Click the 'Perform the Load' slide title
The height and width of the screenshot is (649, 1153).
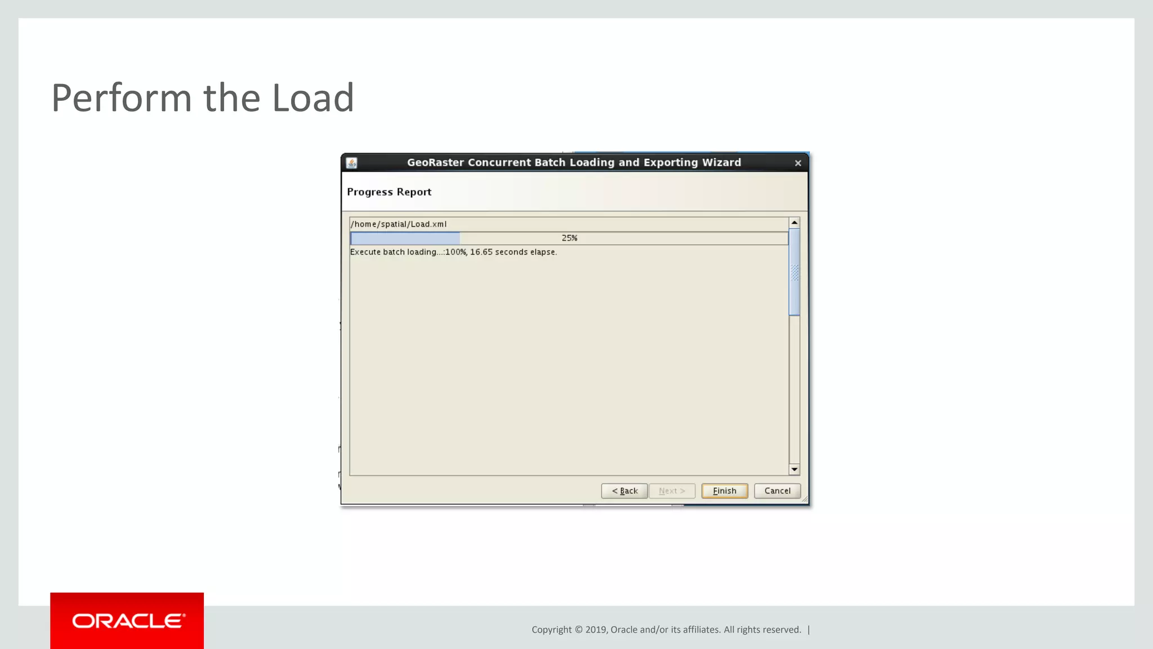point(203,98)
